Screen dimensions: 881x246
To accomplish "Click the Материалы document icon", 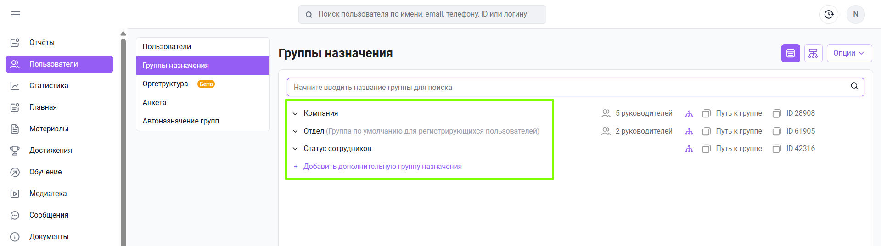I will click(15, 129).
